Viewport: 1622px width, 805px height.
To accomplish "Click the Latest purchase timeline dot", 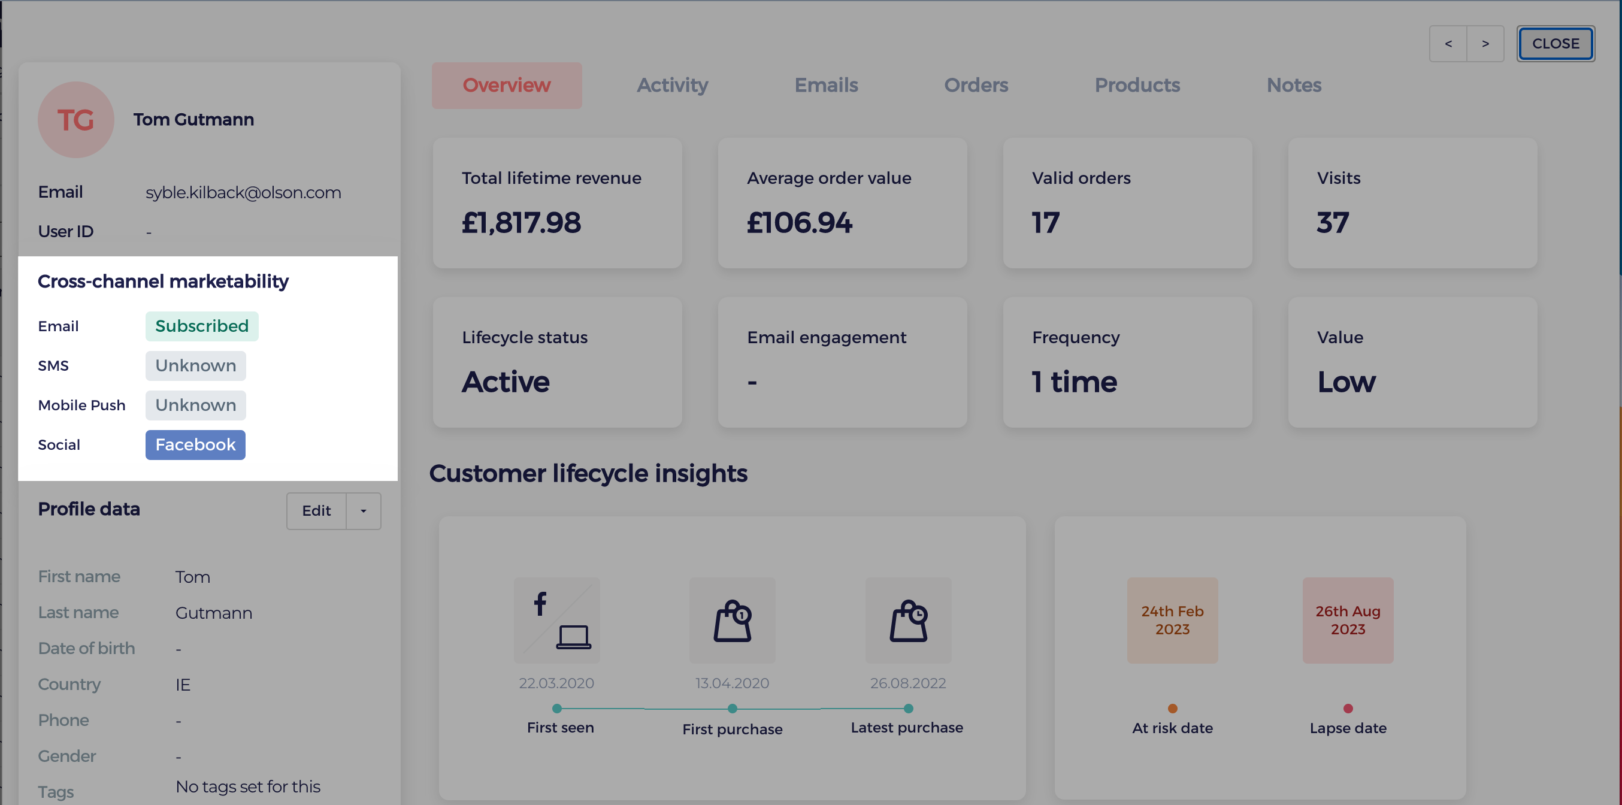I will pos(908,709).
